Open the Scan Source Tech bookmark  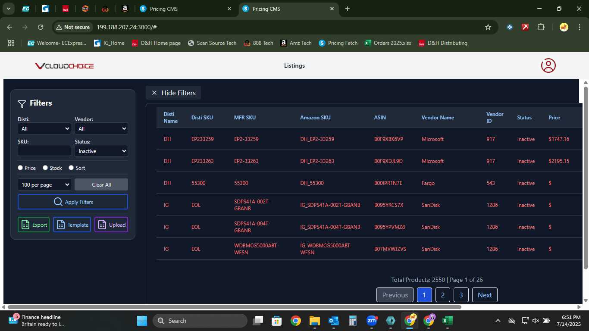212,43
